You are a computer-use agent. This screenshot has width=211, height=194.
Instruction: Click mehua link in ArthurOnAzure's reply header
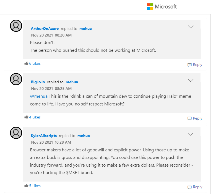click(x=85, y=29)
